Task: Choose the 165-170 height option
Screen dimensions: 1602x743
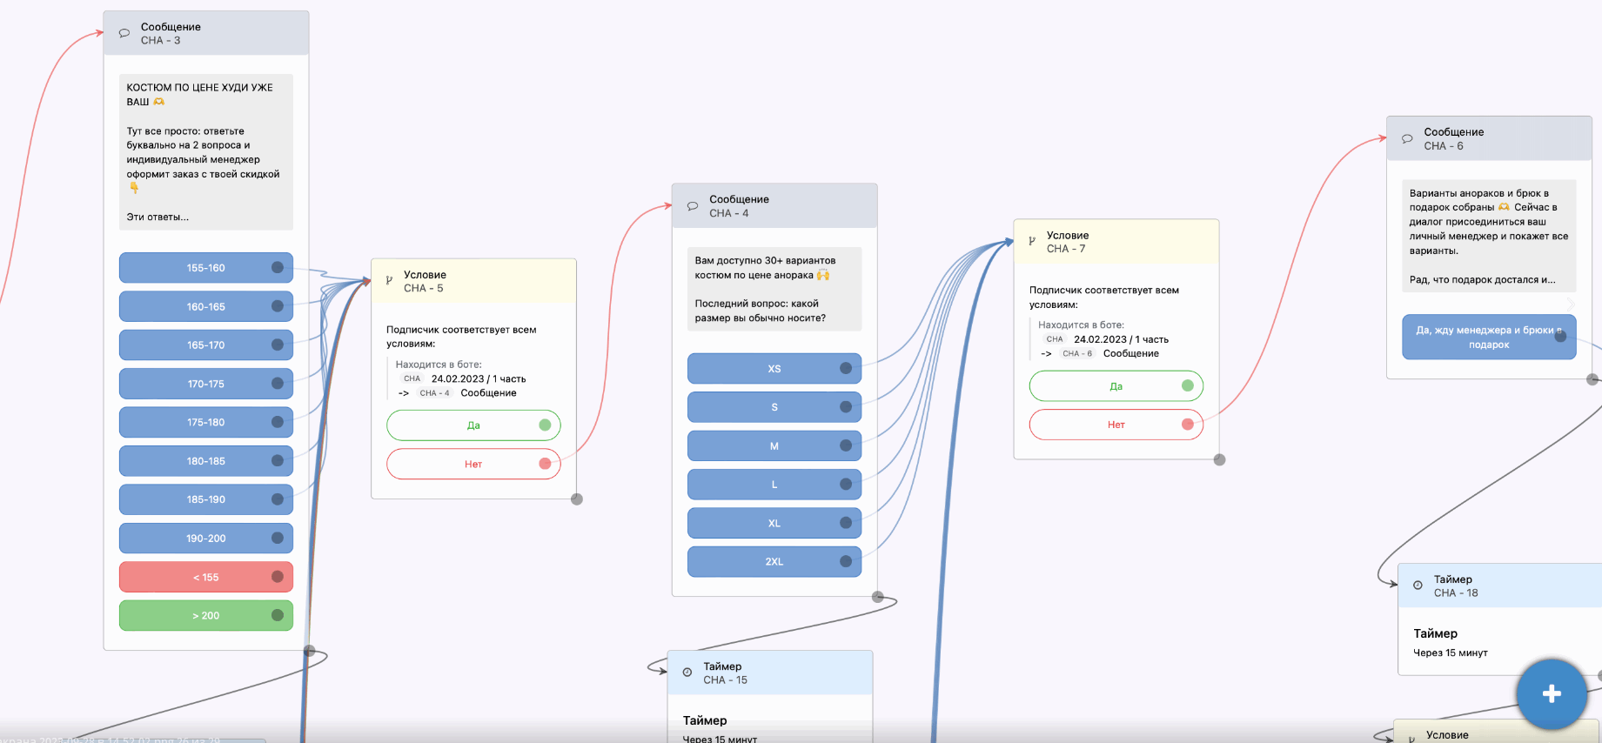Action: pos(206,345)
